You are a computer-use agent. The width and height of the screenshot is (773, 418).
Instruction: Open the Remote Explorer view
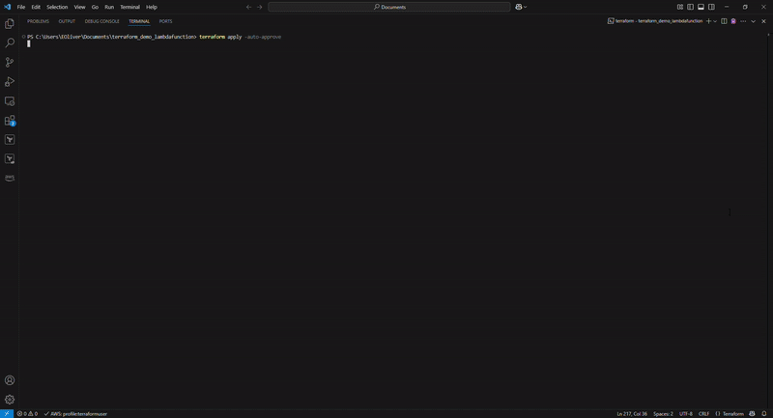point(10,101)
